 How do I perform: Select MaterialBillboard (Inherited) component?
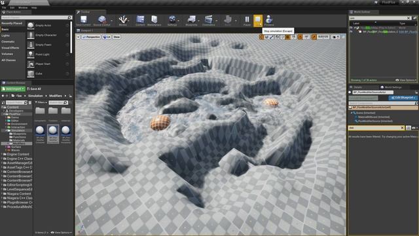pos(374,117)
